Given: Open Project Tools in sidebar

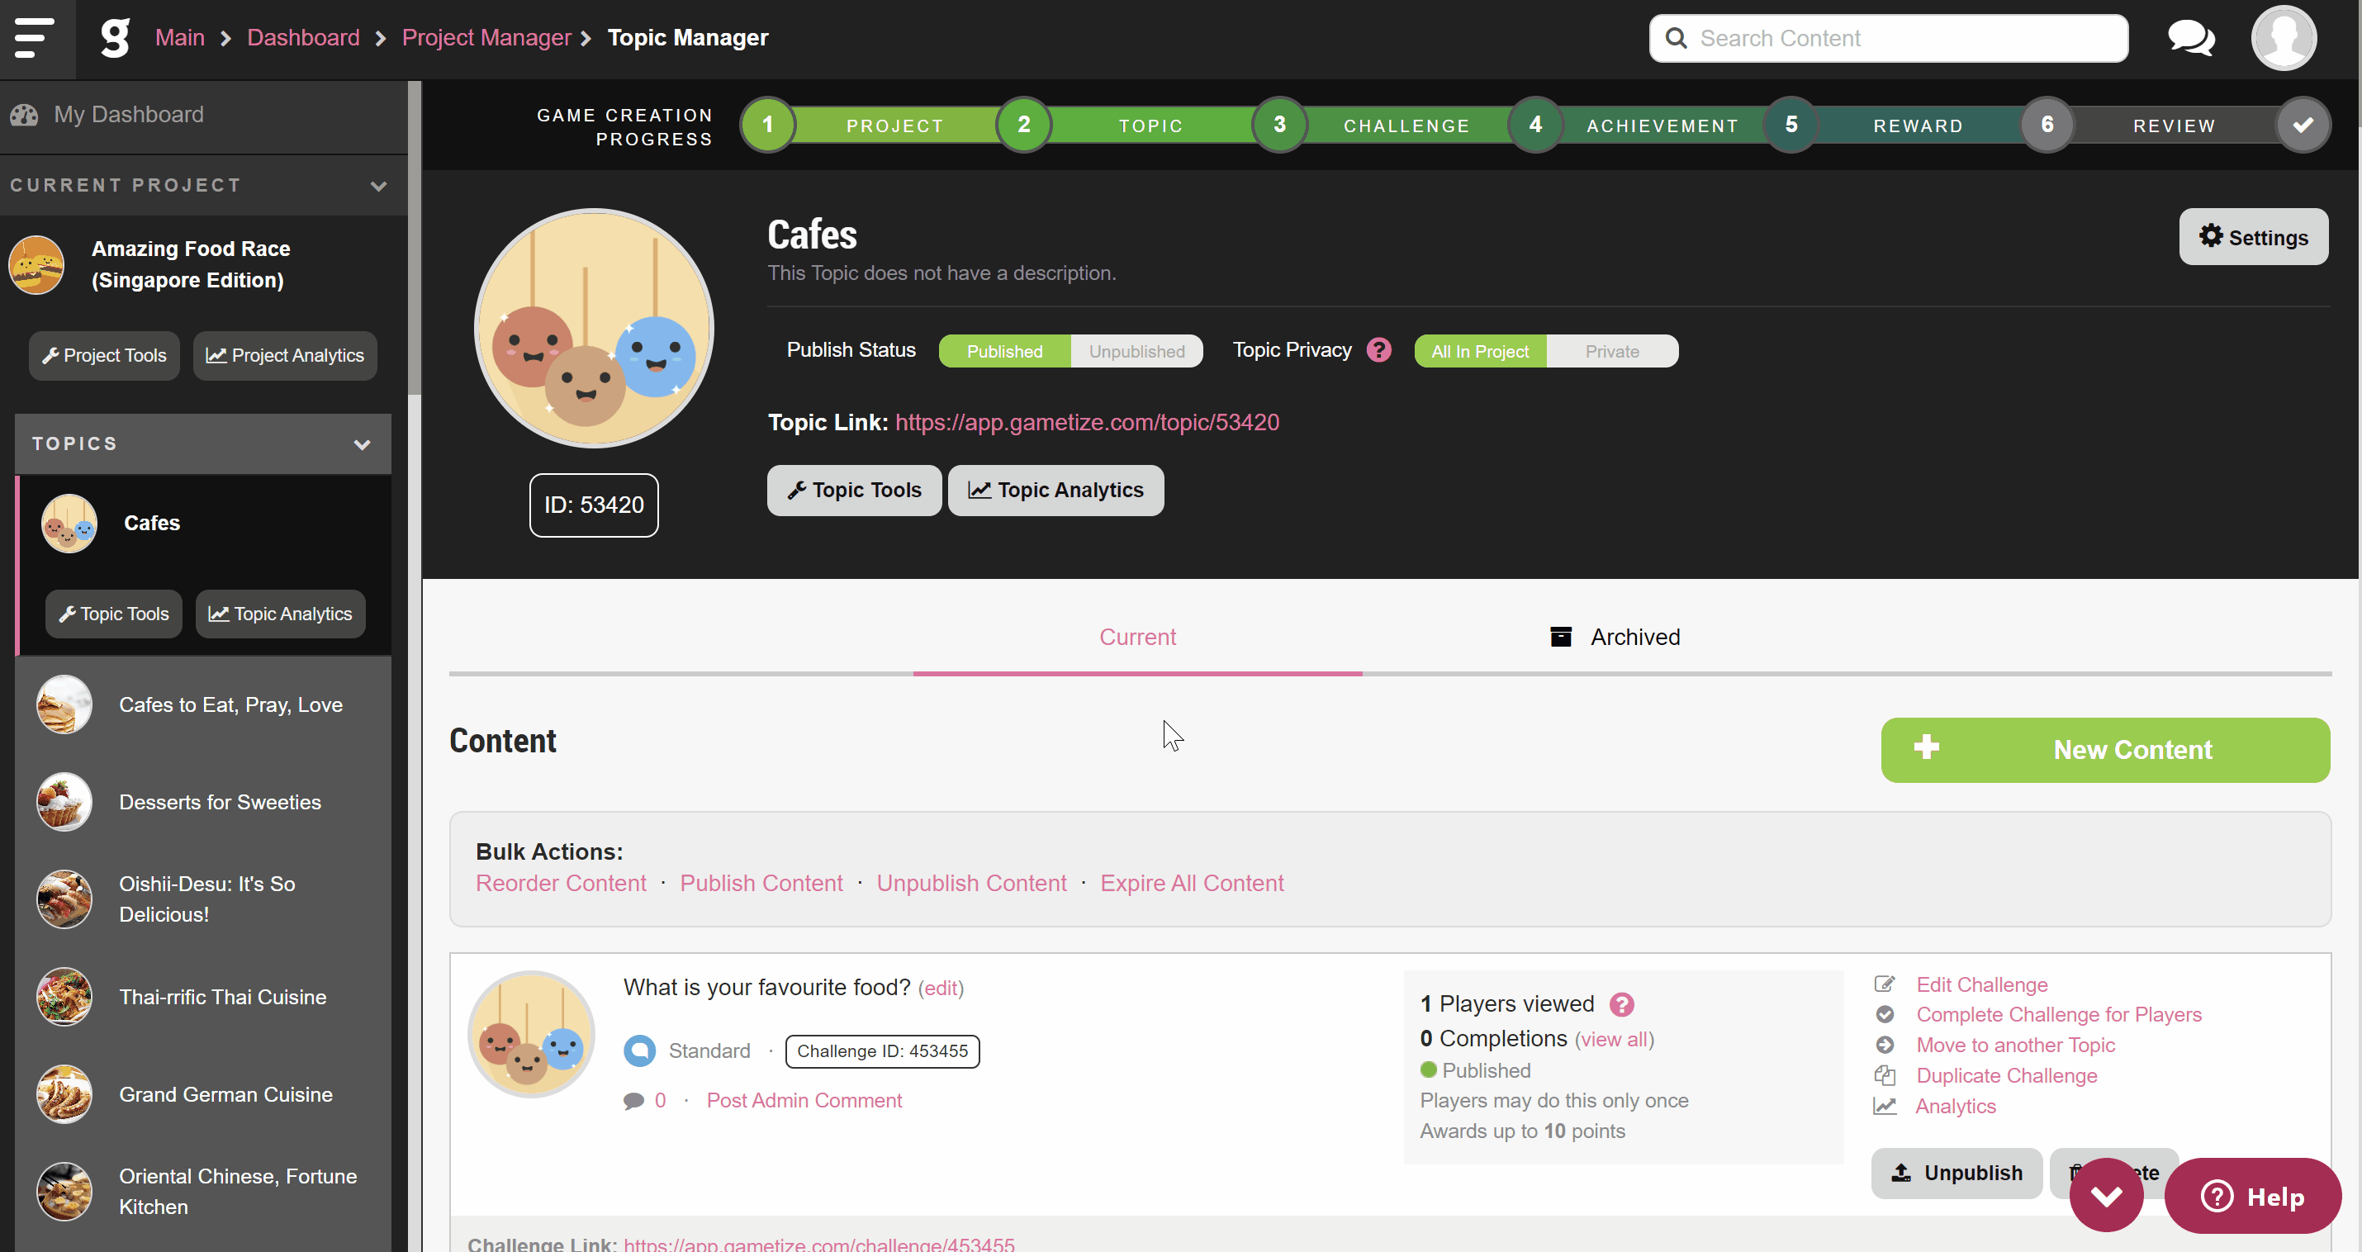Looking at the screenshot, I should (x=103, y=356).
